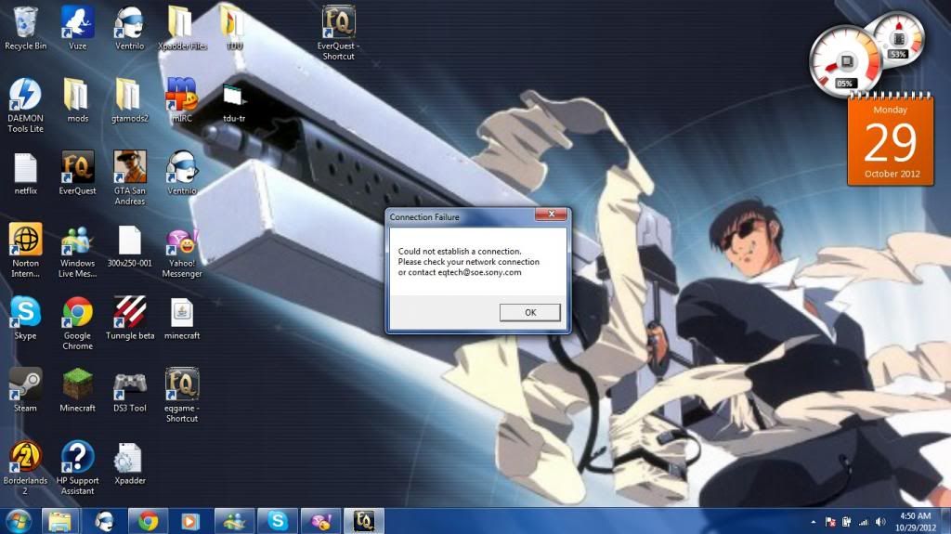Select the Xpadder desktop icon

point(130,463)
